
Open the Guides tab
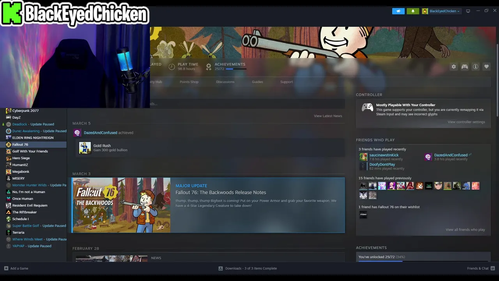click(x=257, y=82)
